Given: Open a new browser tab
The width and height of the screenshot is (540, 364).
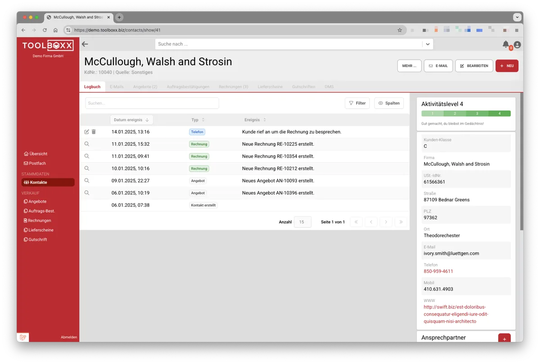Looking at the screenshot, I should point(119,17).
